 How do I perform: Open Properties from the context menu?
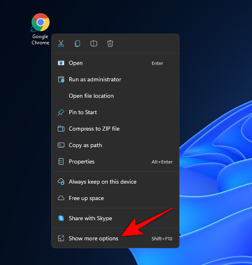(x=82, y=162)
